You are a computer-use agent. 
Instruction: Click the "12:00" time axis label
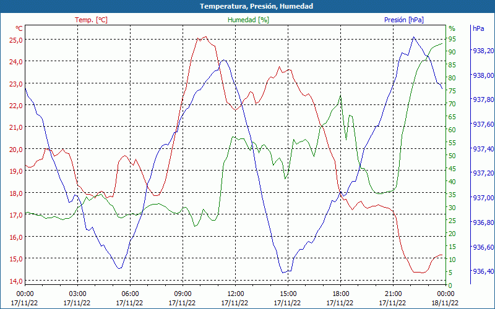tap(235, 294)
